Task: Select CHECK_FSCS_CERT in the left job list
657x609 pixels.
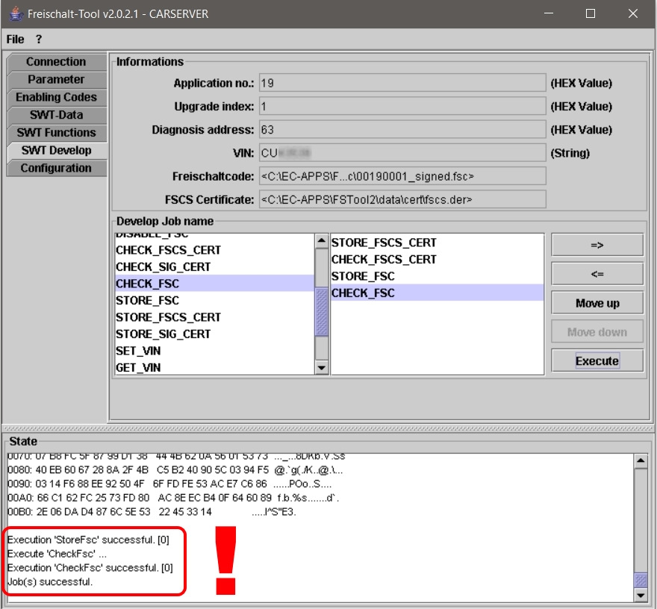Action: [214, 250]
